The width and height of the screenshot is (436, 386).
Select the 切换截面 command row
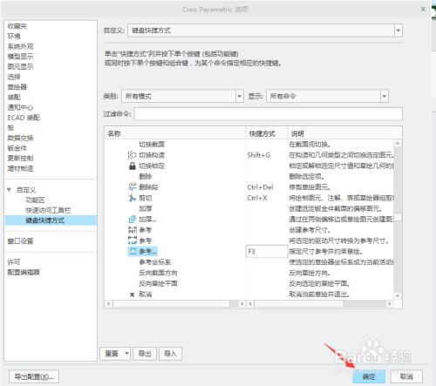click(152, 145)
